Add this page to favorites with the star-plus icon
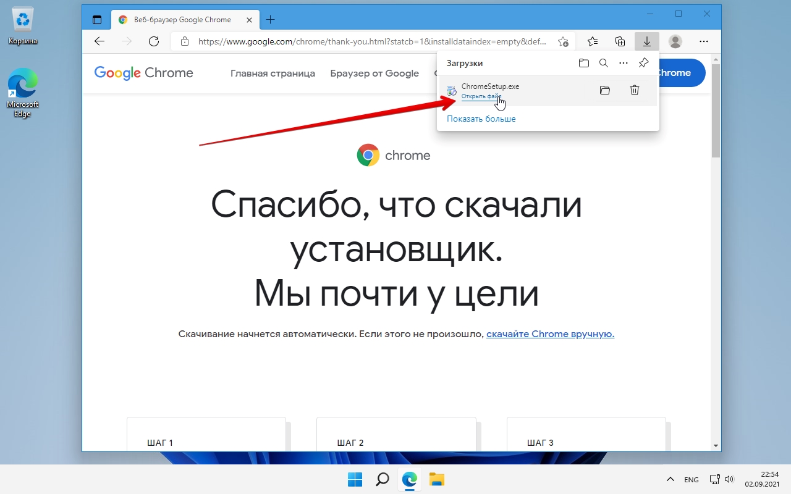The height and width of the screenshot is (494, 791). (563, 41)
